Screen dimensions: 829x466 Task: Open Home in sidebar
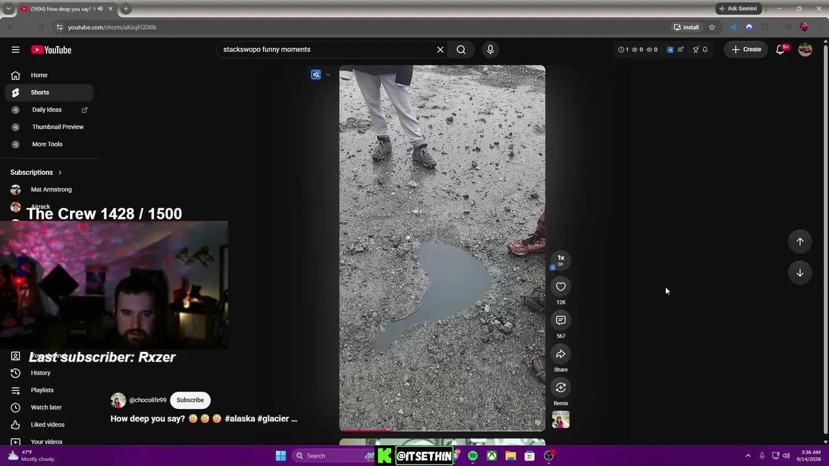(x=49, y=75)
